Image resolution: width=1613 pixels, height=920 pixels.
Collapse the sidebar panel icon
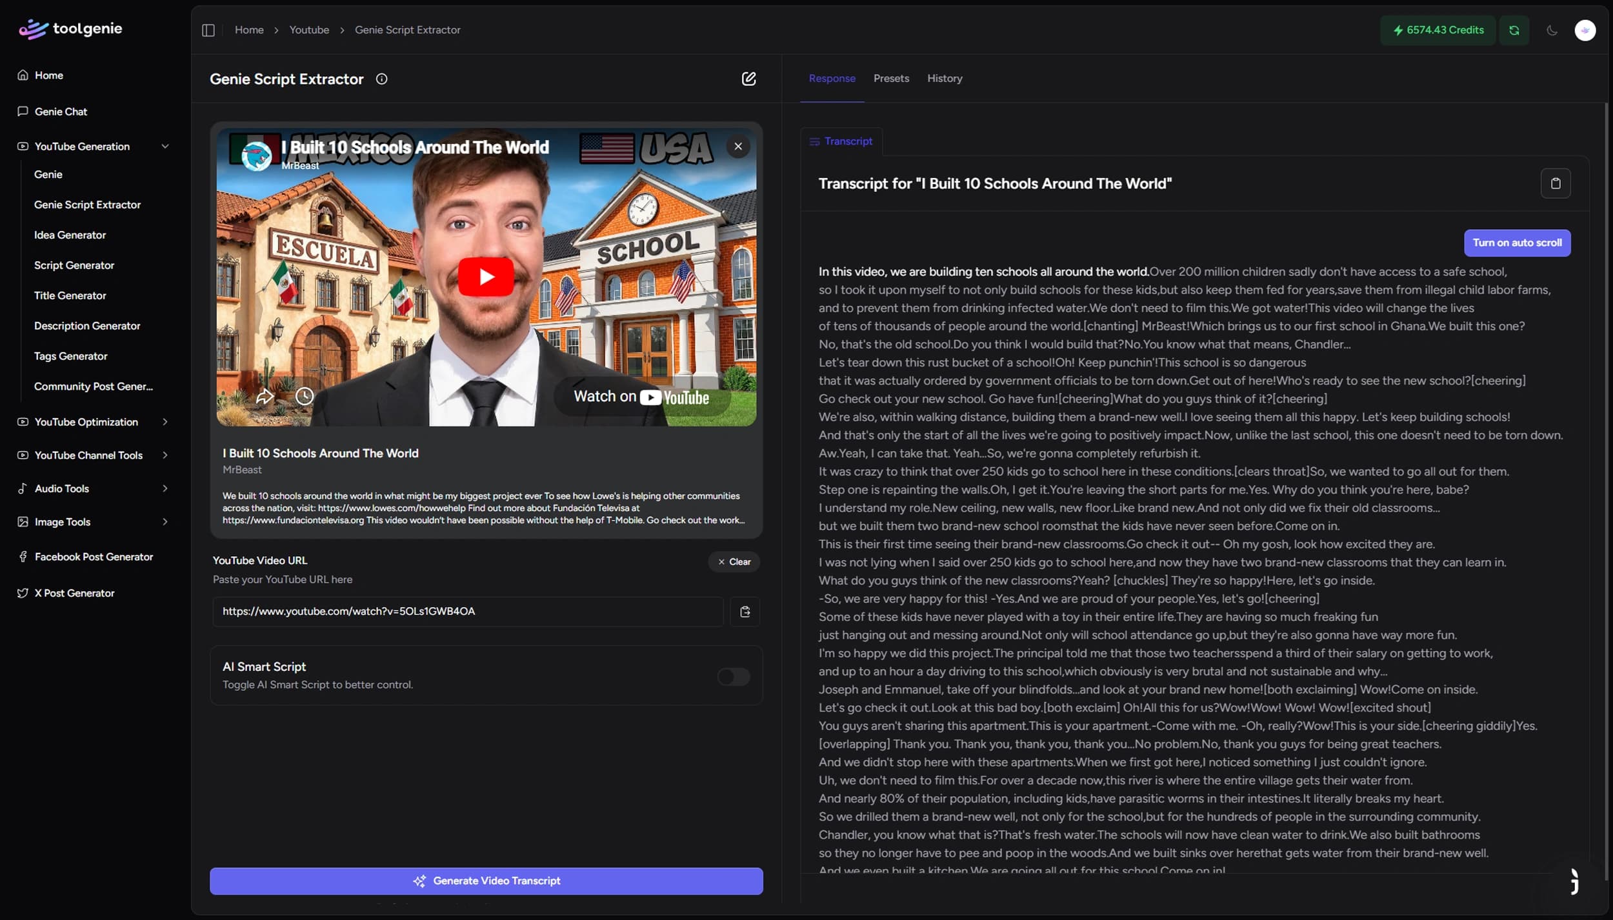[208, 30]
